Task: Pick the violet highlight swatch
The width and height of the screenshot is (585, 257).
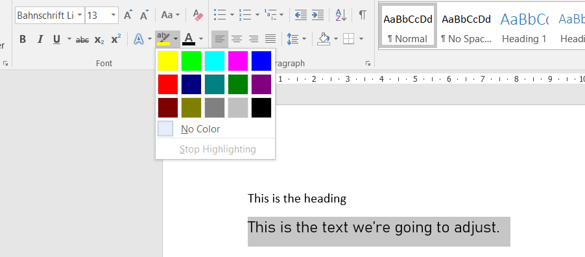Action: click(261, 84)
